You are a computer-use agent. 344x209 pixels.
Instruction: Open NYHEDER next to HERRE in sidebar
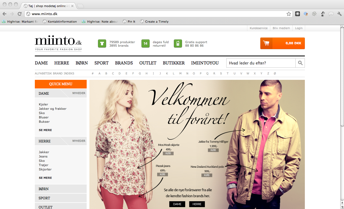(x=79, y=141)
